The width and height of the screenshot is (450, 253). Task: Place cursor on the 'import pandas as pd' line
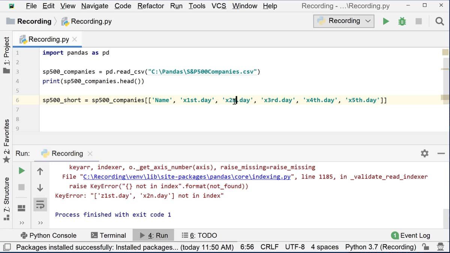(76, 52)
